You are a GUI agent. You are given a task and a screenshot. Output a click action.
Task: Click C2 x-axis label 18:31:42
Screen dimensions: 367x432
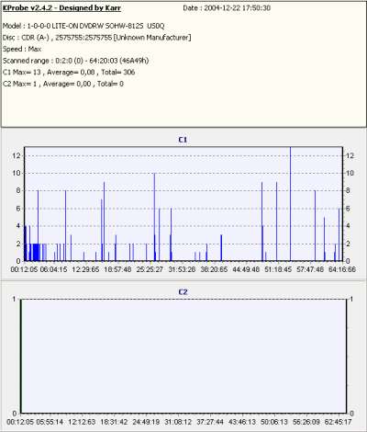(114, 422)
